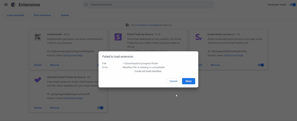Image resolution: width=297 pixels, height=121 pixels.
Task: Click Load unpacked button
Action: tap(15, 15)
